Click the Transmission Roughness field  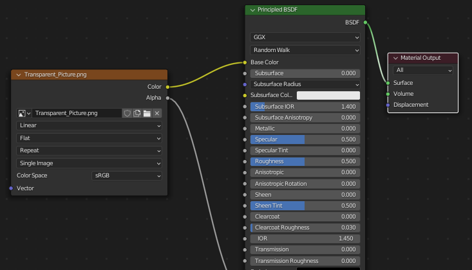tap(305, 261)
